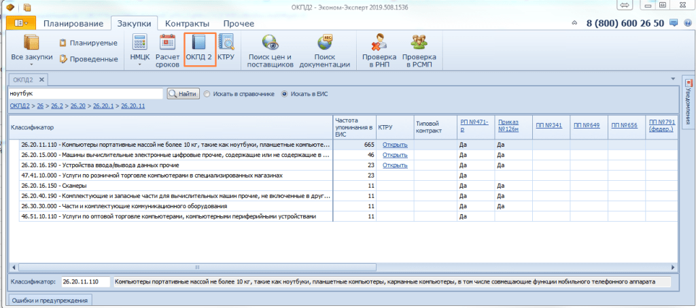Go to breadcrumb 26.20.1
Image resolution: width=696 pixels, height=308 pixels.
(x=103, y=106)
